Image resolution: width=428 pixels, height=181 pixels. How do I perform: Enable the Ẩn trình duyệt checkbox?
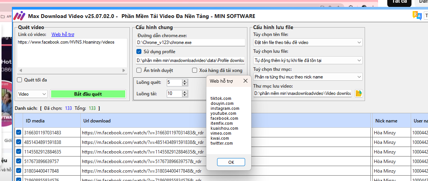coord(139,70)
